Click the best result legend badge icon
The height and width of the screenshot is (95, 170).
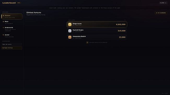click(x=87, y=42)
